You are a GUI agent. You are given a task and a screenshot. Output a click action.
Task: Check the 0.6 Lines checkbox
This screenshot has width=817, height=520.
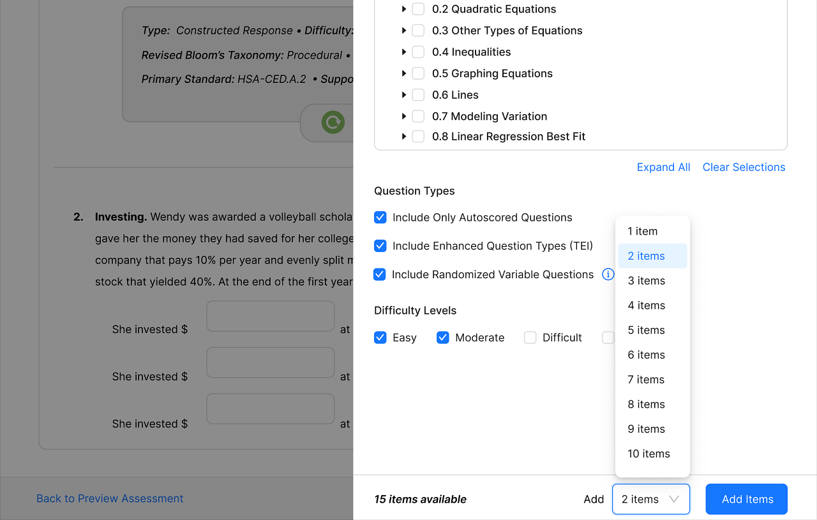click(418, 94)
